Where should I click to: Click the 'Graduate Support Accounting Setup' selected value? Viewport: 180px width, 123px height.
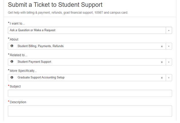coord(41,78)
